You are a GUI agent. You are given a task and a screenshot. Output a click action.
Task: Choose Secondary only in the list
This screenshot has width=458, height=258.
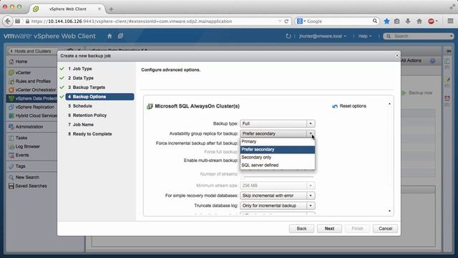278,158
